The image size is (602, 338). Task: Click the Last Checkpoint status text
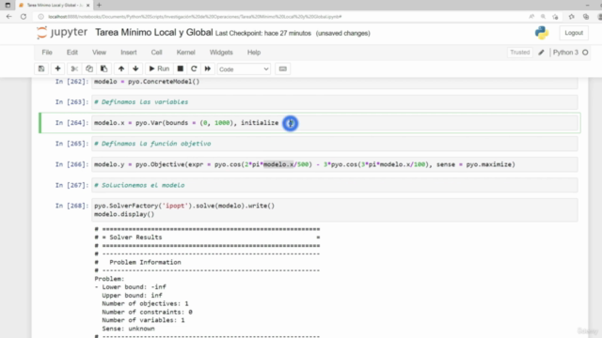[x=263, y=34]
